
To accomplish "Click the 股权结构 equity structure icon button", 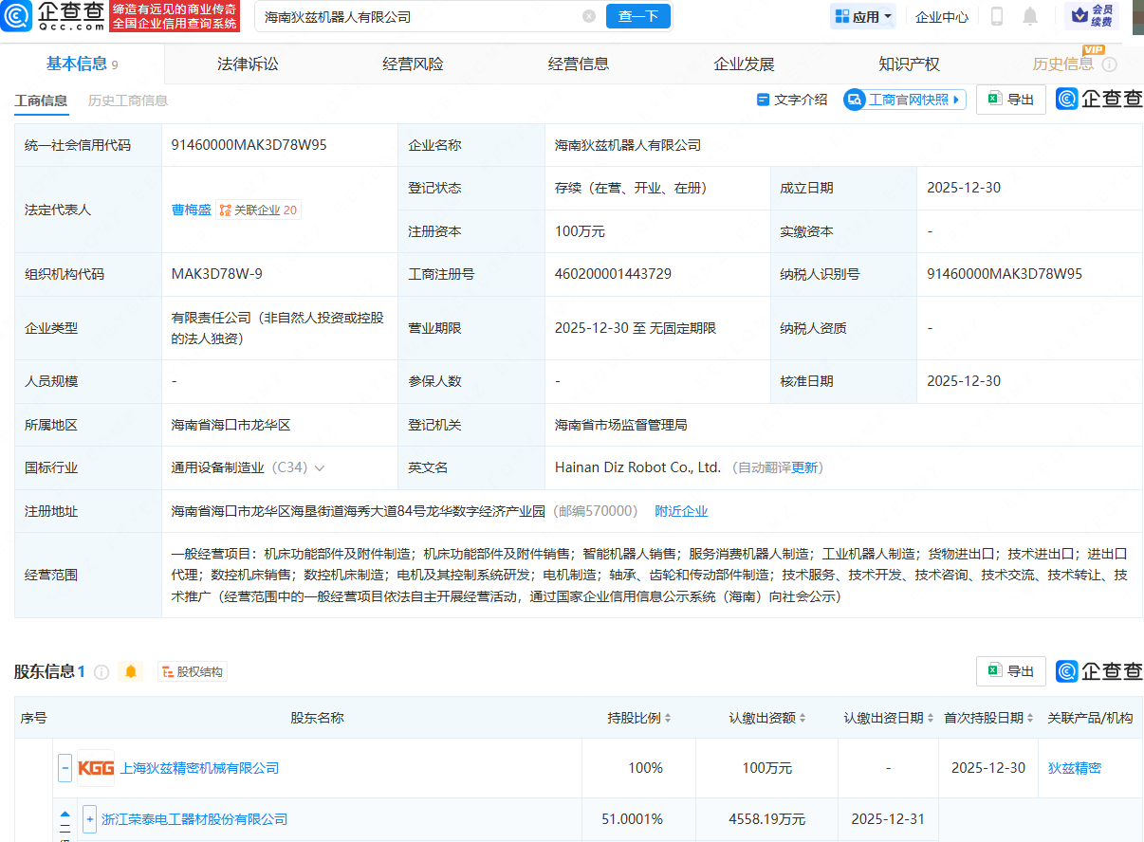I will (192, 670).
